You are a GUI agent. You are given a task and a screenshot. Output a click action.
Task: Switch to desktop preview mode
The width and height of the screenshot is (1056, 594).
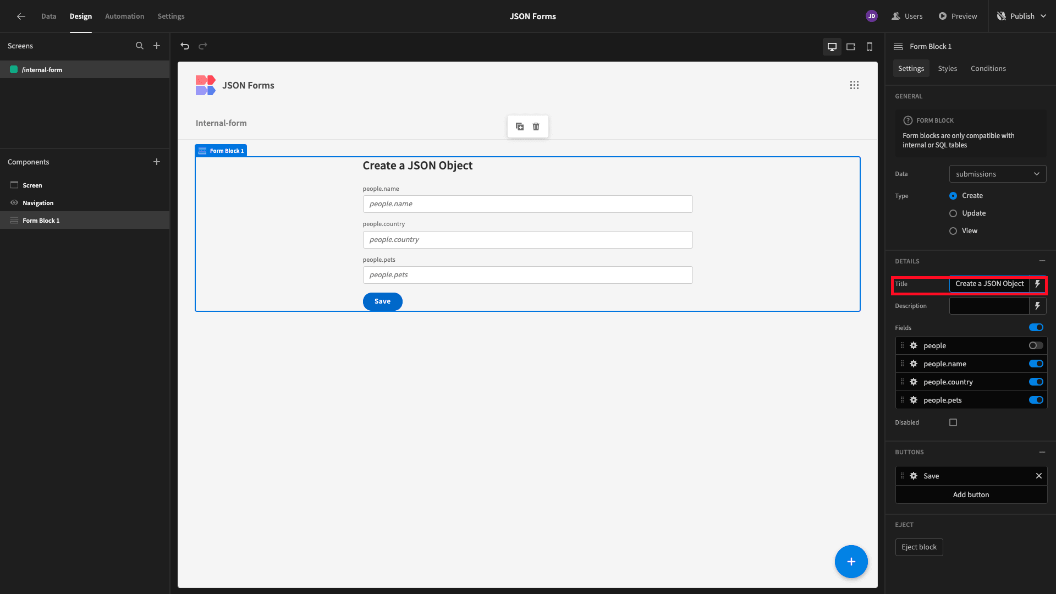click(832, 47)
